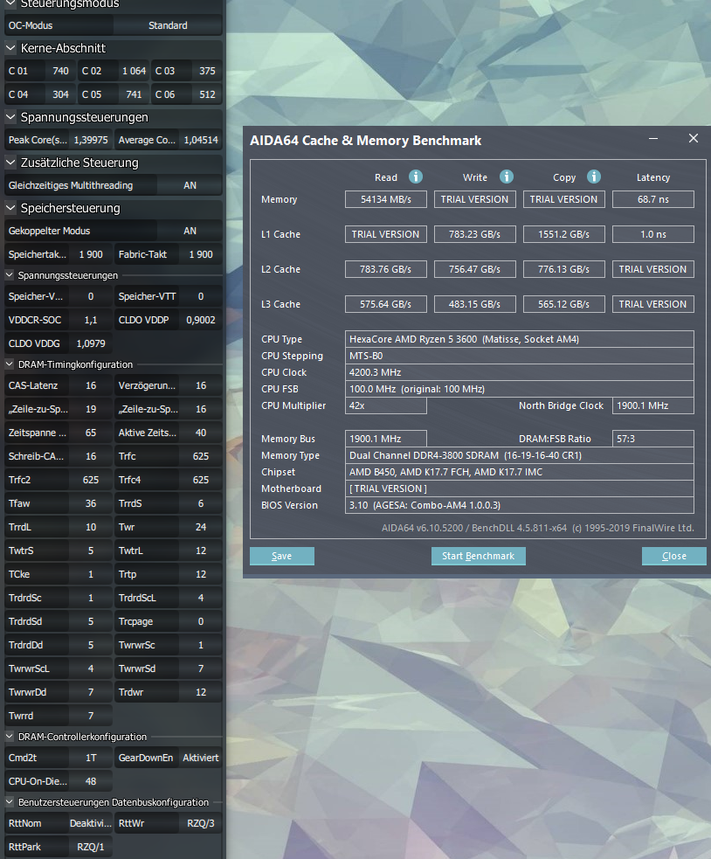Viewport: 711px width, 859px height.
Task: Click the CLDO VDDG value 1,0979
Action: point(91,343)
